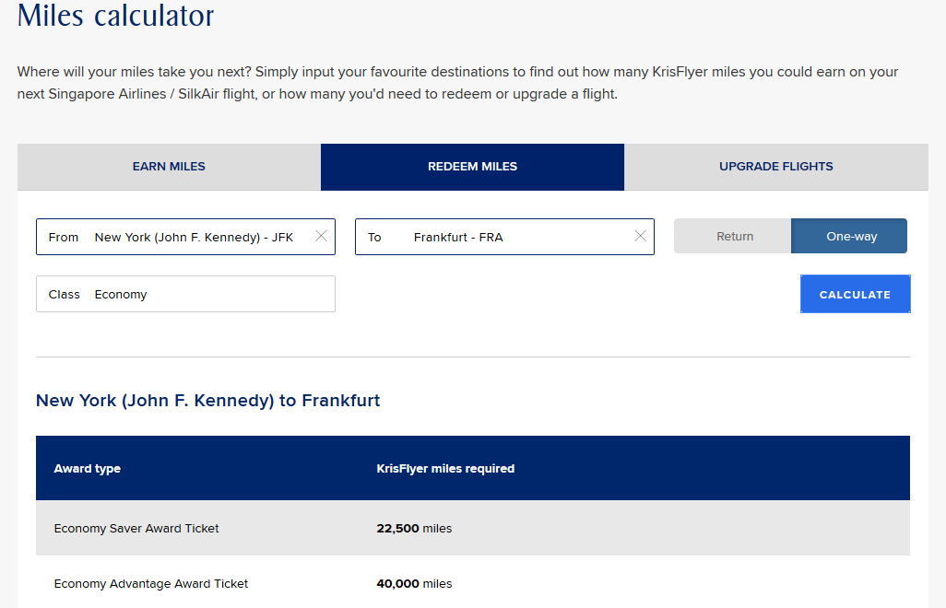Screen dimensions: 946x608
Task: Click the Miles calculator page heading
Action: click(115, 16)
